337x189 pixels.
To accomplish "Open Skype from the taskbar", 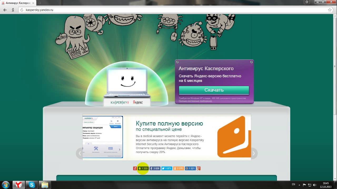I will pos(32,185).
